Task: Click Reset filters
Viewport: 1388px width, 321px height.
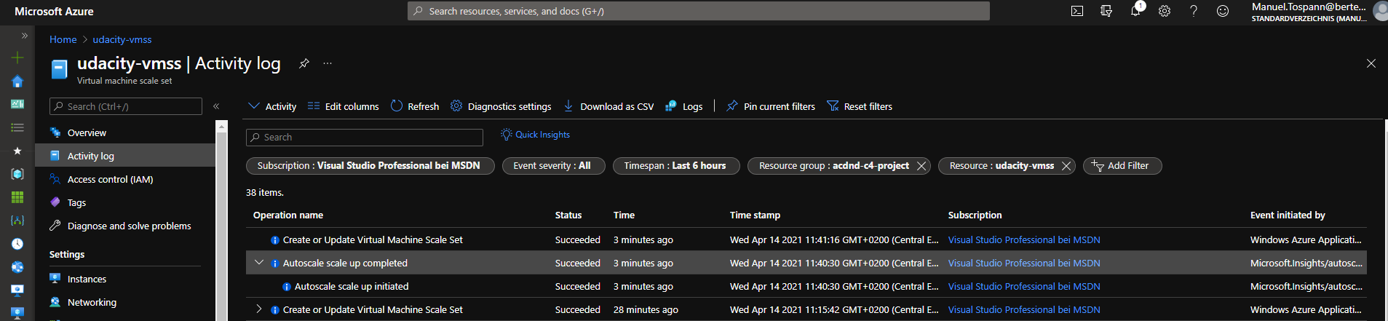Action: pyautogui.click(x=860, y=106)
